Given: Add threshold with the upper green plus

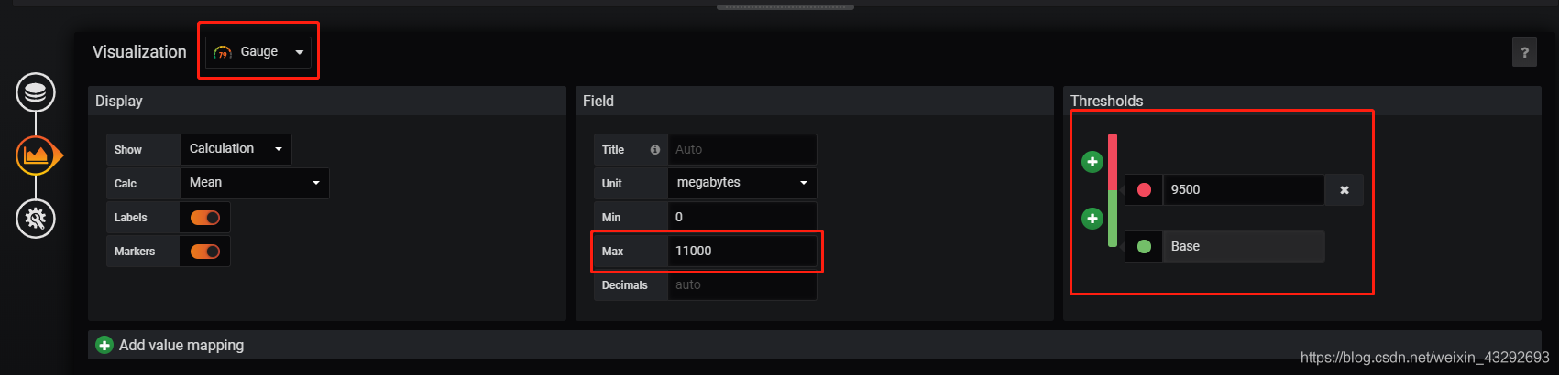Looking at the screenshot, I should (x=1092, y=162).
